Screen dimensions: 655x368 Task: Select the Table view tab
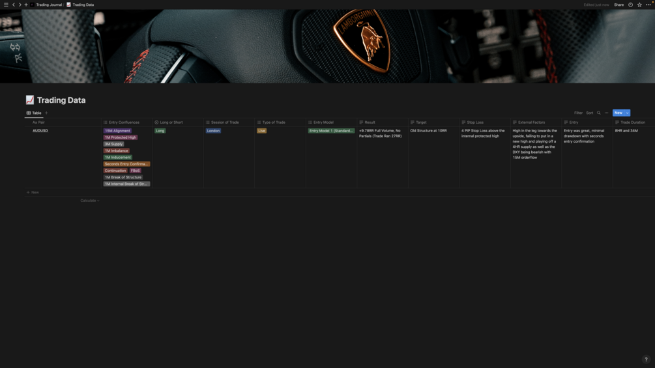click(x=34, y=113)
